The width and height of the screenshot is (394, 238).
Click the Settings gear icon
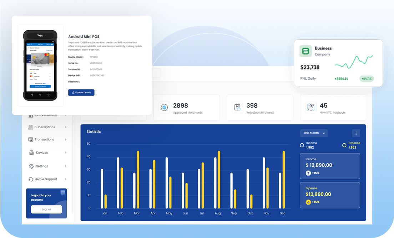(x=31, y=166)
